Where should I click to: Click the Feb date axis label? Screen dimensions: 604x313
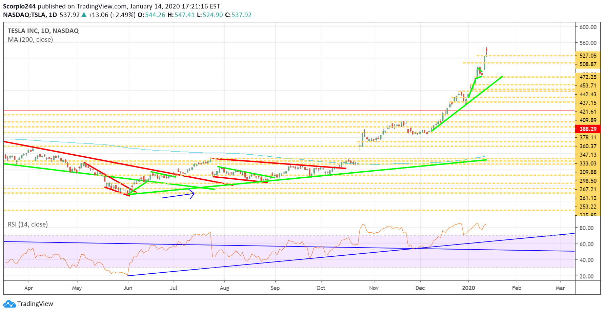coord(517,288)
